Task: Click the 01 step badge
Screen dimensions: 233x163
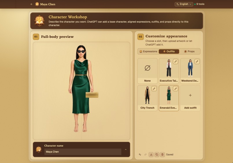Action: click(x=36, y=37)
